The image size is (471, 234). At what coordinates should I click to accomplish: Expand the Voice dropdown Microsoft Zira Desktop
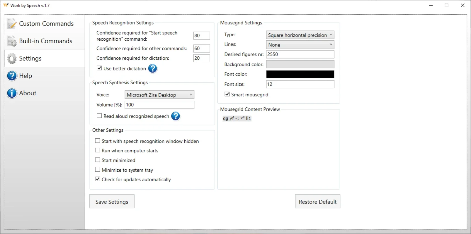(159, 95)
